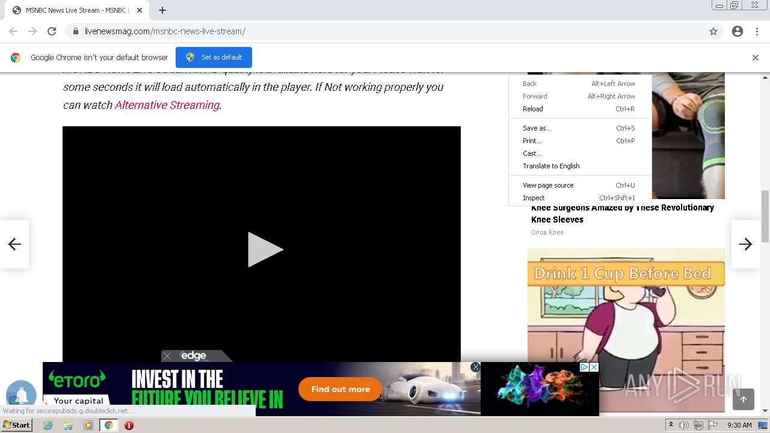Open the media player taskbar icon
This screenshot has height=433, width=770.
click(88, 425)
